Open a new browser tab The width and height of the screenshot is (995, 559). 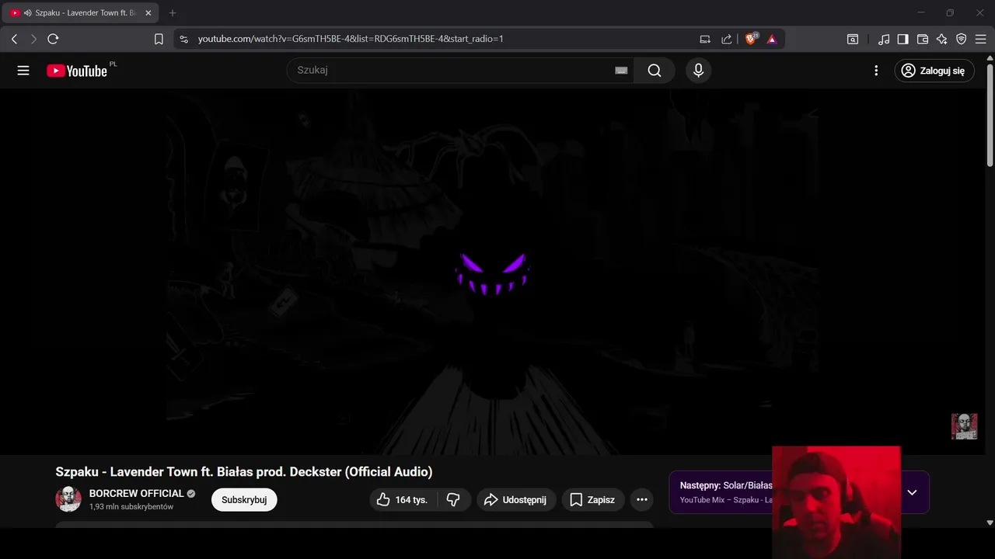point(173,13)
